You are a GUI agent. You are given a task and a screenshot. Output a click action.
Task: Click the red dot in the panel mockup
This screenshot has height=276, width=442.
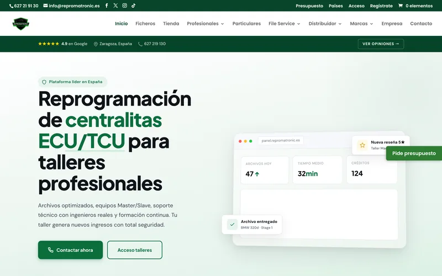point(240,141)
